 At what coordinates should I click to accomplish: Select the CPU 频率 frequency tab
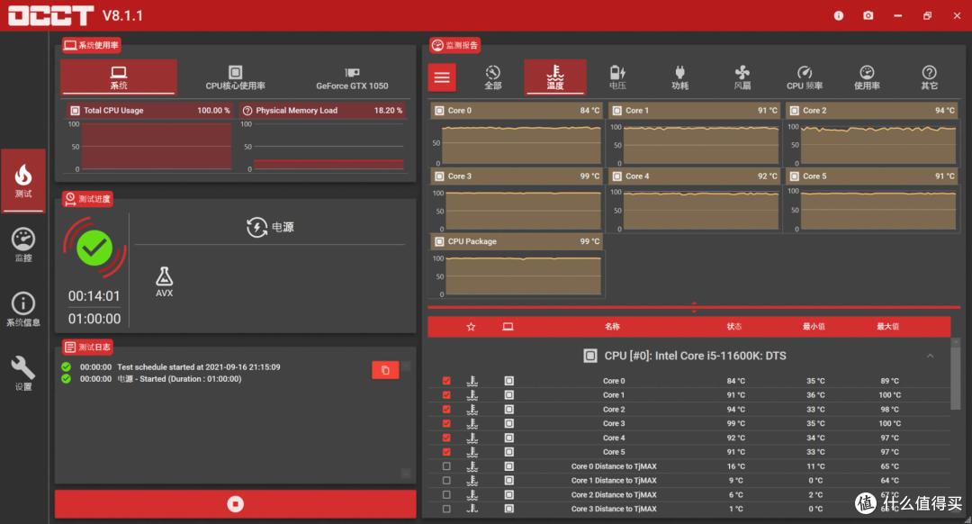coord(805,77)
